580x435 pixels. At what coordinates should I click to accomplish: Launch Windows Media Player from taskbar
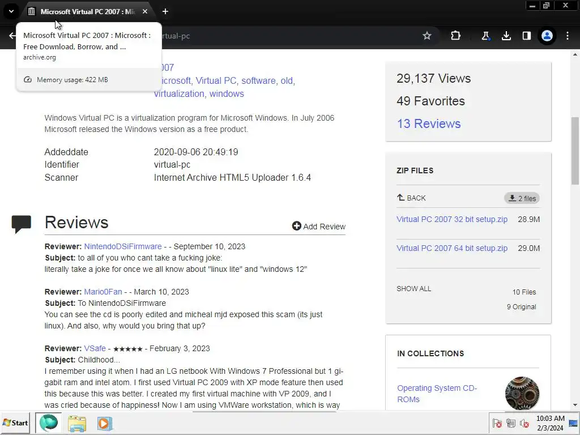click(105, 423)
